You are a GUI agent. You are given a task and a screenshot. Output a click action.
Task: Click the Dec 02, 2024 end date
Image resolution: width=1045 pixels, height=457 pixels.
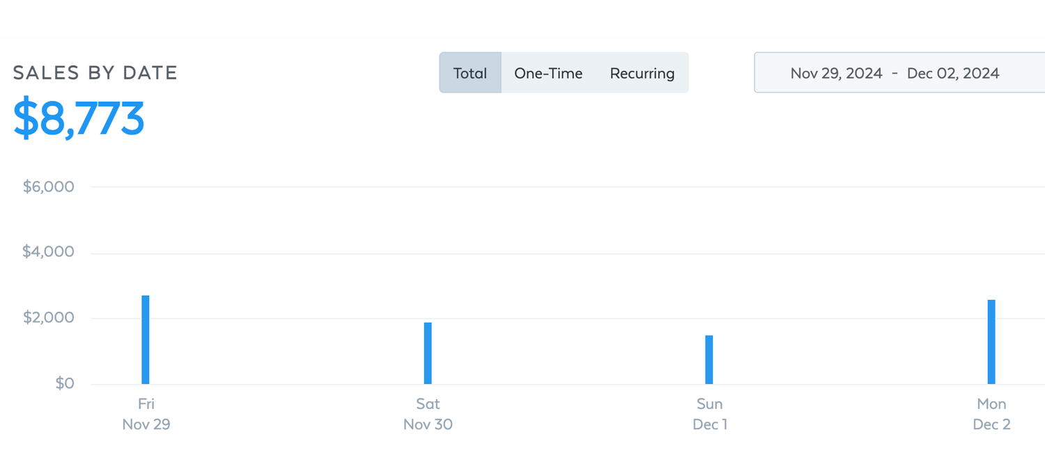953,73
